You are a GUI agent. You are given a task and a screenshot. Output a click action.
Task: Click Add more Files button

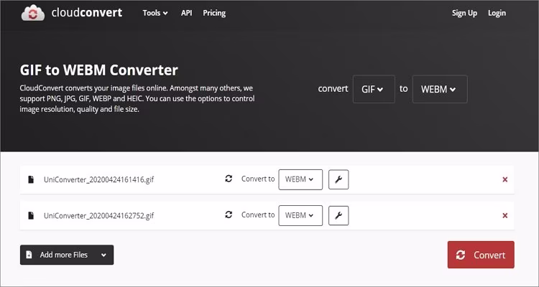[67, 255]
